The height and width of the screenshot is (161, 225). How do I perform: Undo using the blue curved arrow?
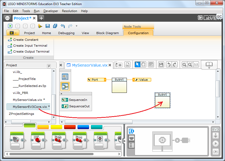click(63, 26)
